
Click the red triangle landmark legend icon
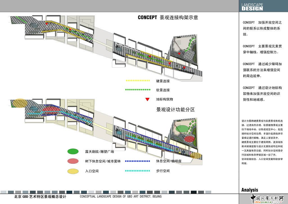tap(147, 99)
